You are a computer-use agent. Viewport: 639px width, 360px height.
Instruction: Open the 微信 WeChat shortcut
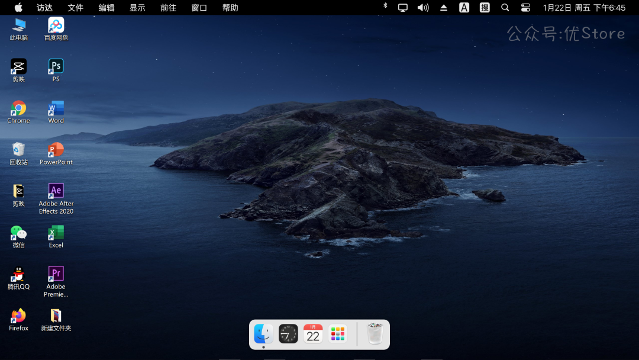pyautogui.click(x=18, y=236)
